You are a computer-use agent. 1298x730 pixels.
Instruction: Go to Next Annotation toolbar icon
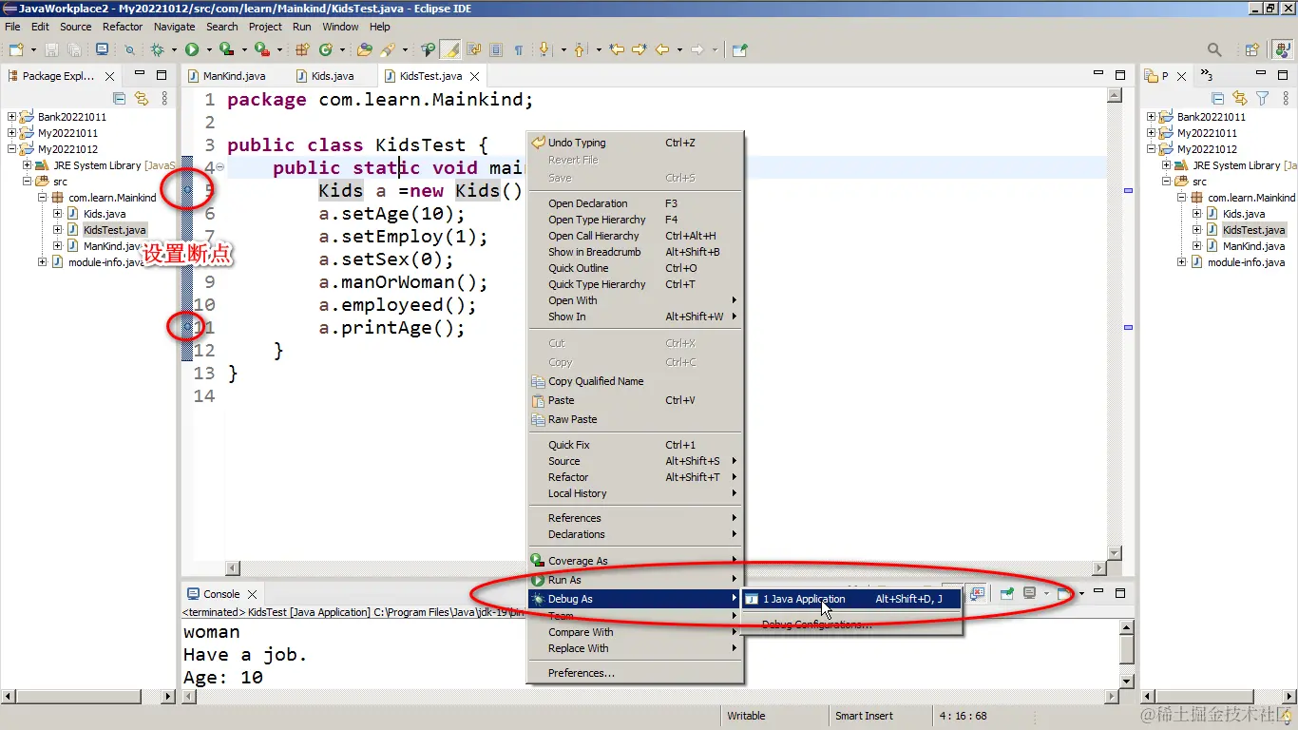click(x=544, y=49)
